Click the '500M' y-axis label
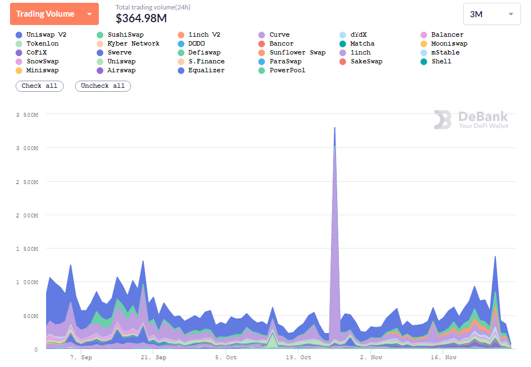This screenshot has width=531, height=367. [x=31, y=316]
